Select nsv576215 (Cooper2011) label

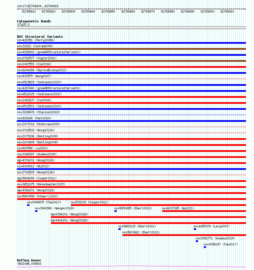click(x=89, y=202)
